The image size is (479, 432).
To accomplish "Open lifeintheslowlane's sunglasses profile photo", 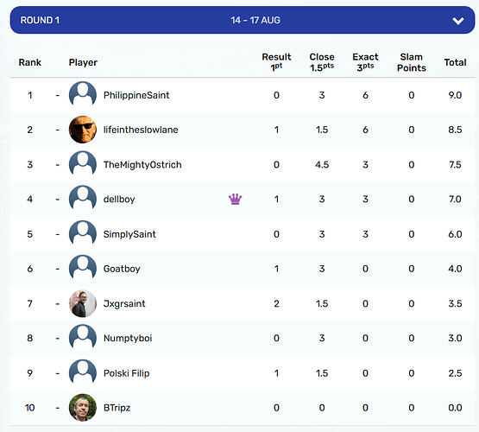I will coord(83,130).
